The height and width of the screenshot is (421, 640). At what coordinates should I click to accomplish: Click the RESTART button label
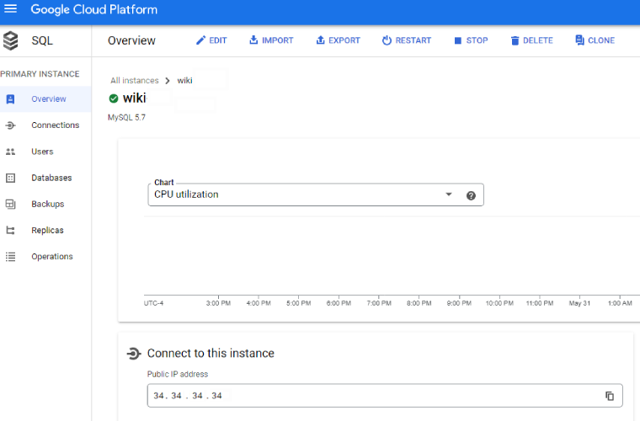coord(413,40)
